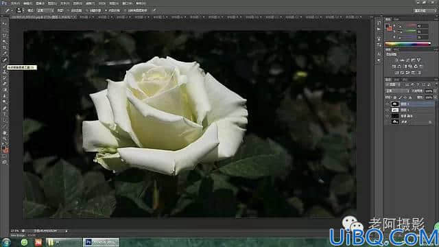Open the layer blend mode dropdown
The image size is (439, 247).
click(397, 91)
